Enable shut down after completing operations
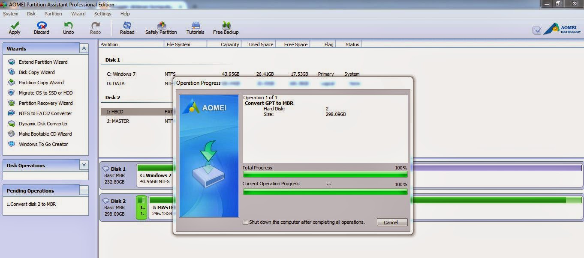The height and width of the screenshot is (258, 584). pos(245,222)
